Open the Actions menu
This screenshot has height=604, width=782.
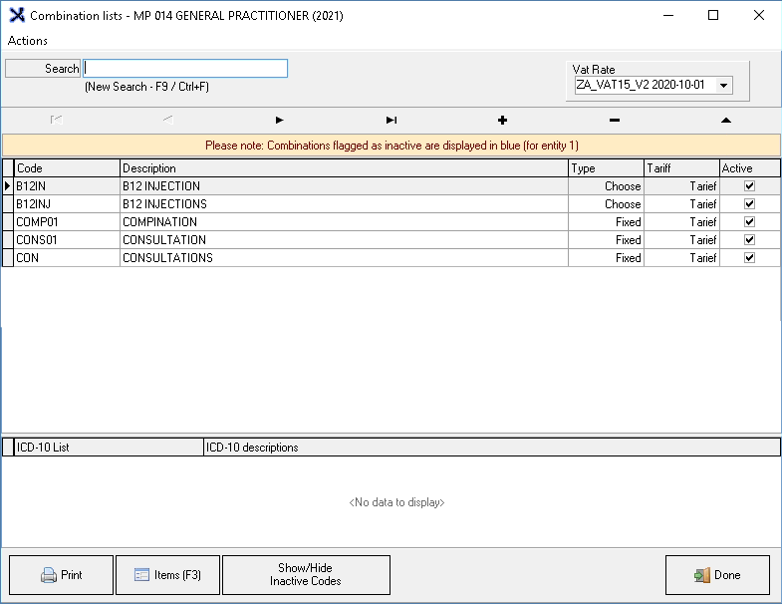(x=28, y=41)
